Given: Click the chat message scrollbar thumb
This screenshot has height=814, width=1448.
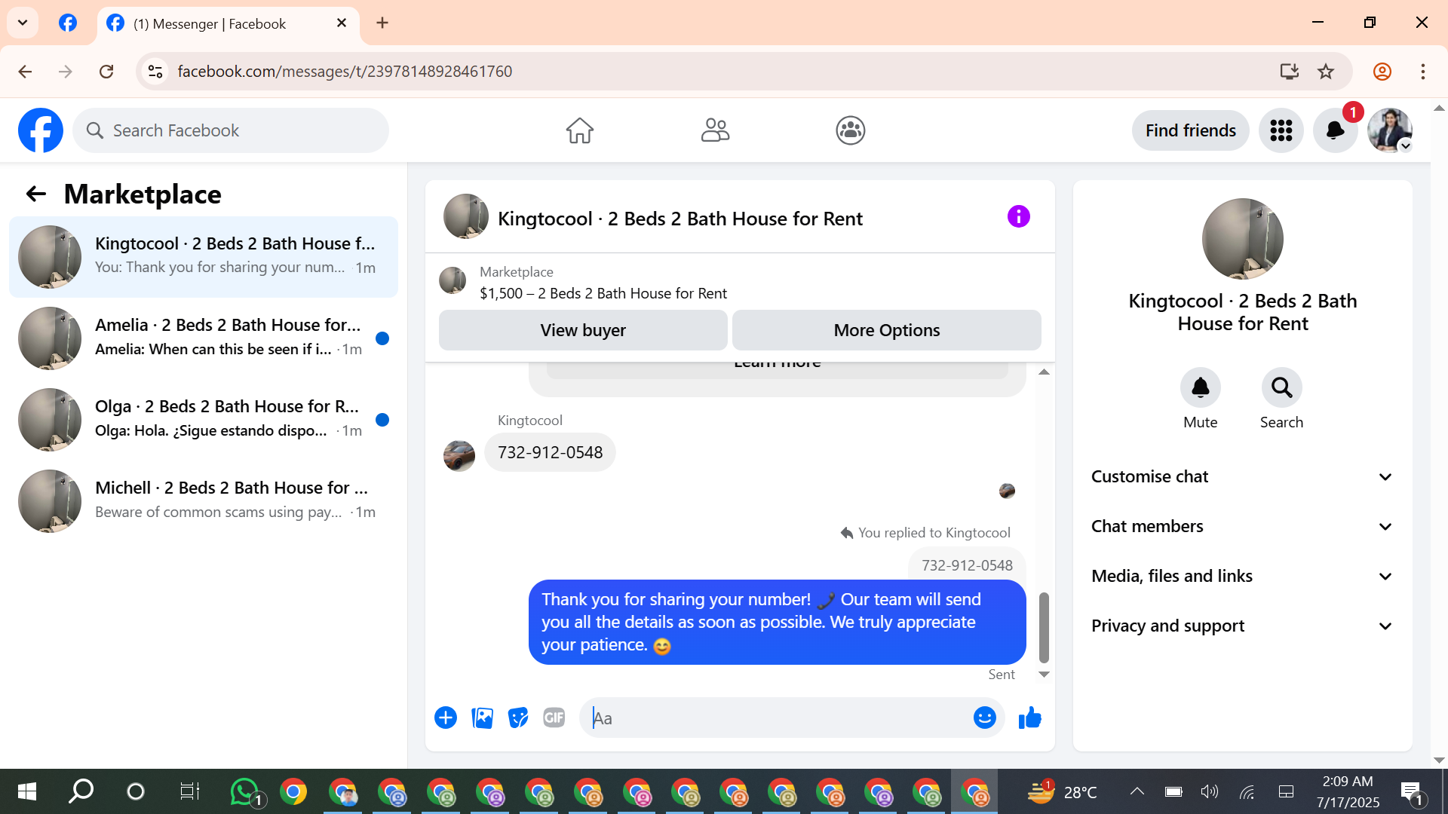Looking at the screenshot, I should (x=1044, y=627).
